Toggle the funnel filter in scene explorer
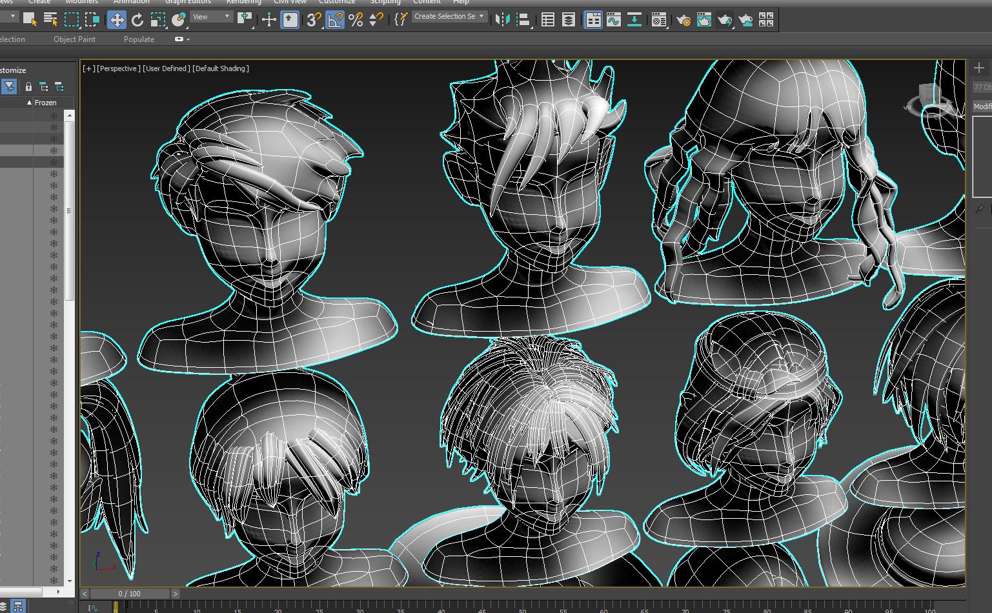 point(9,86)
